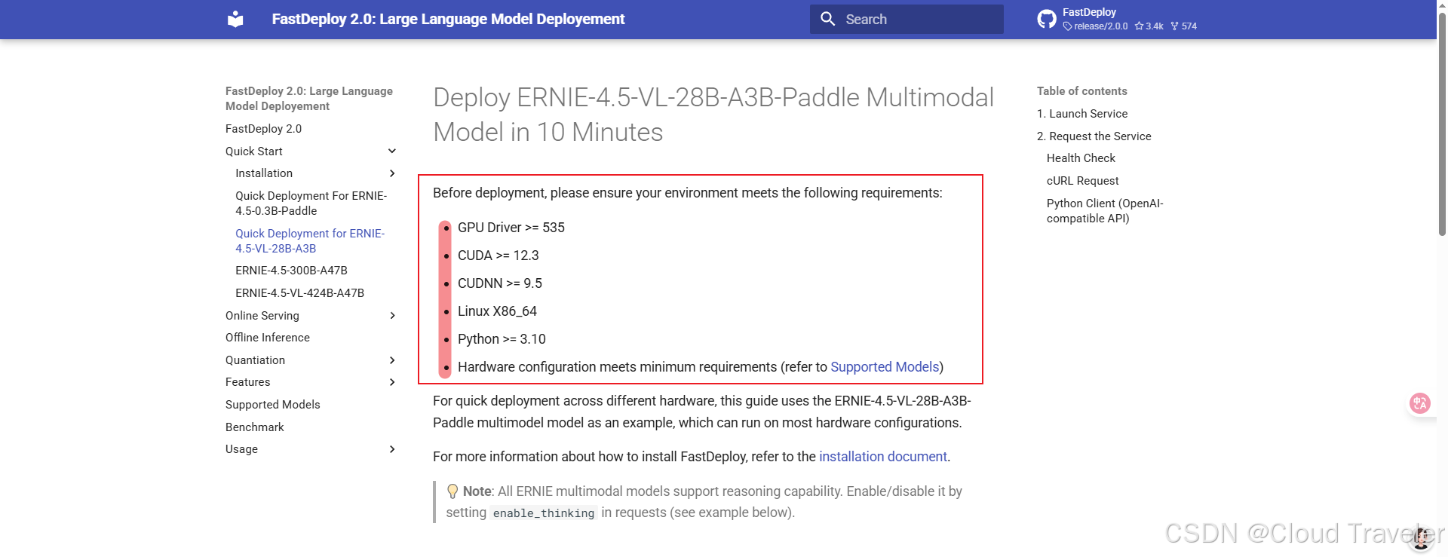1448x557 pixels.
Task: Click the FastDeploy logo icon in header
Action: [235, 19]
